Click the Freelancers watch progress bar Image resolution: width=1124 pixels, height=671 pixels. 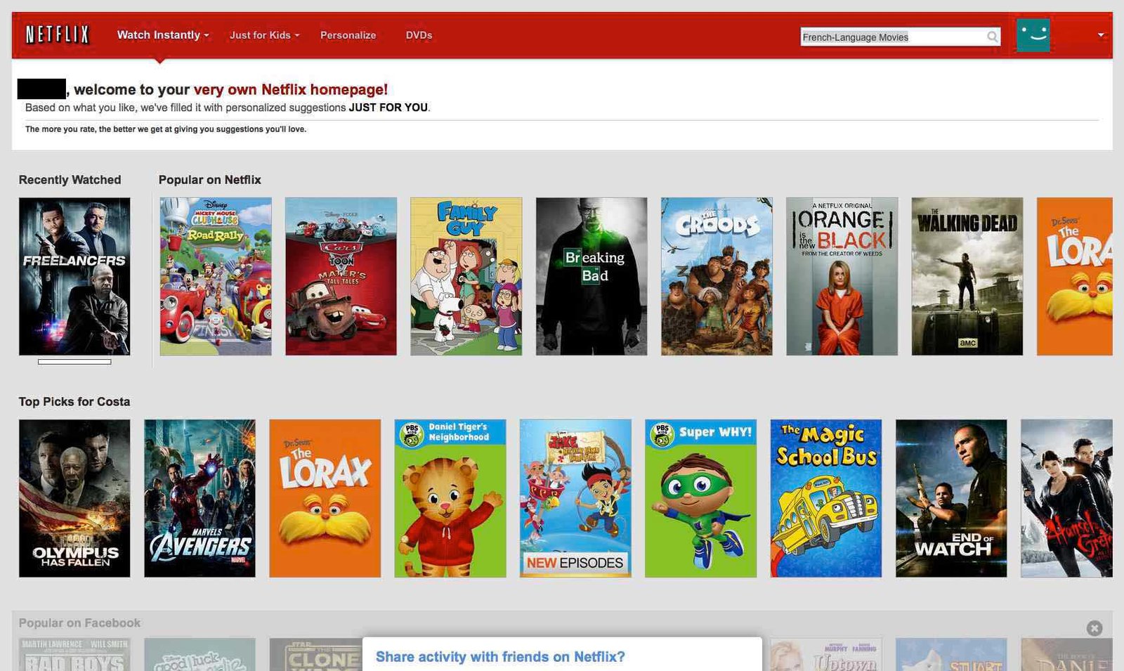coord(74,362)
